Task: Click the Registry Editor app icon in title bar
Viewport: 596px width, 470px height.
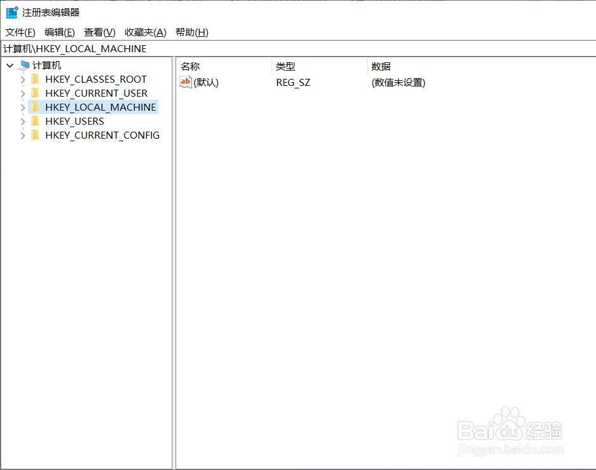Action: [x=12, y=12]
